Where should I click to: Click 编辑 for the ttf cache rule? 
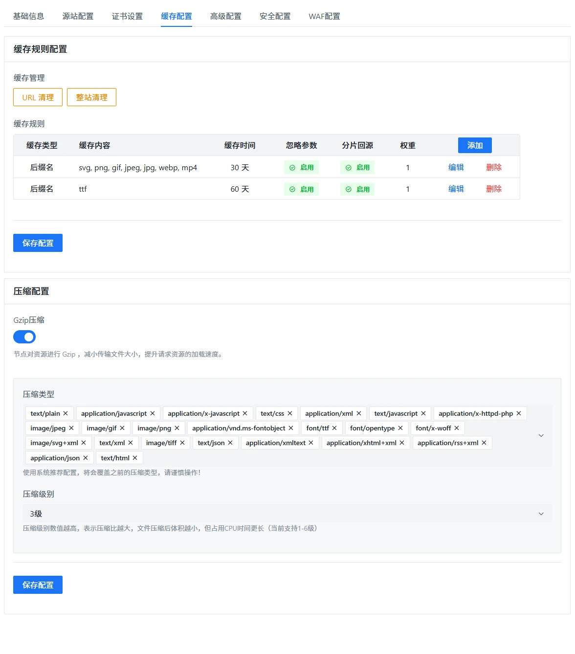[x=456, y=189]
